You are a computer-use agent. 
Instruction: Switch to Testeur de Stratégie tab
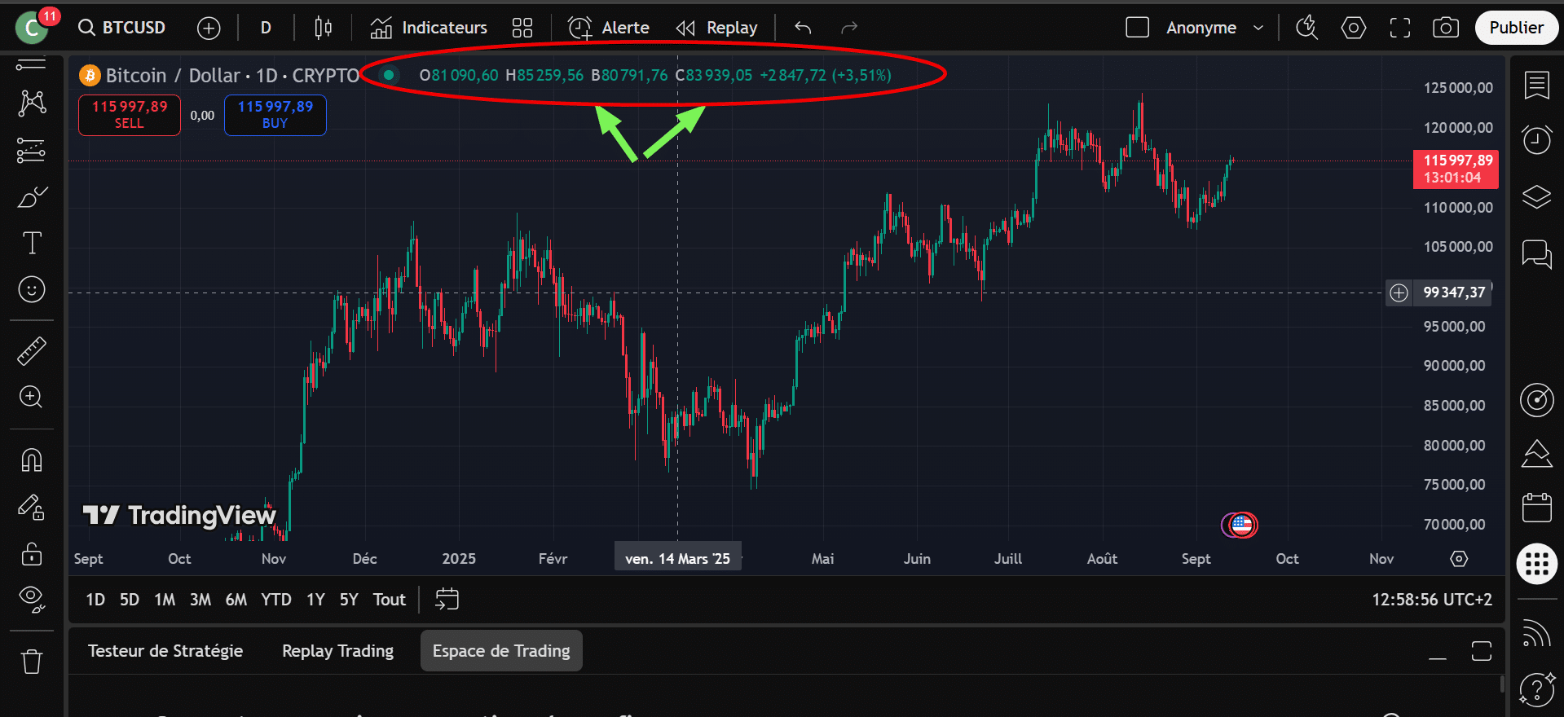pyautogui.click(x=165, y=651)
